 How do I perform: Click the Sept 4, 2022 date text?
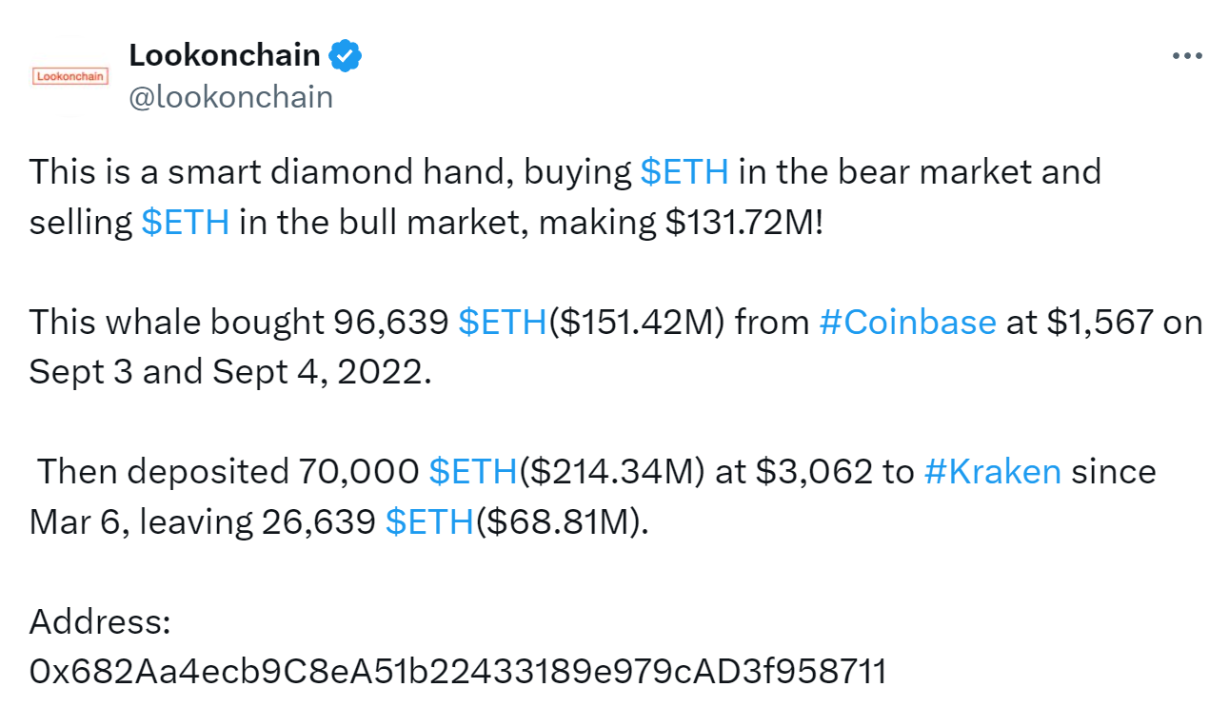coord(322,371)
